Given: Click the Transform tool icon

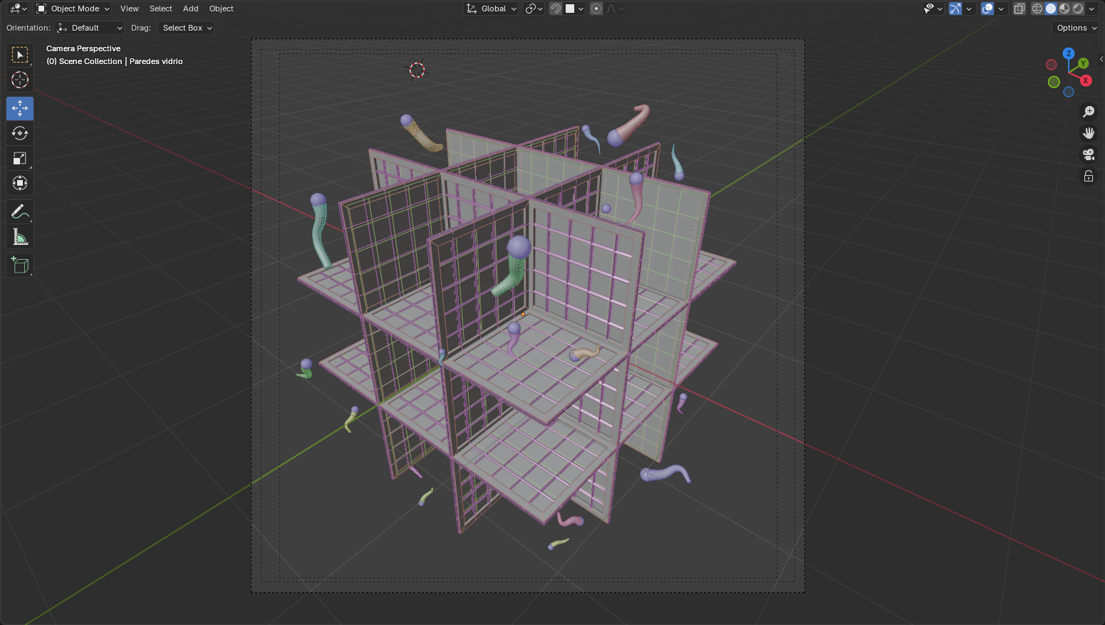Looking at the screenshot, I should tap(19, 183).
